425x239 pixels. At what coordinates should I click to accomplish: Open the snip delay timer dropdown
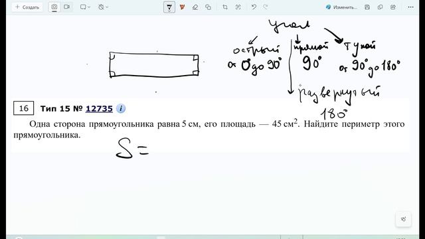click(x=103, y=7)
